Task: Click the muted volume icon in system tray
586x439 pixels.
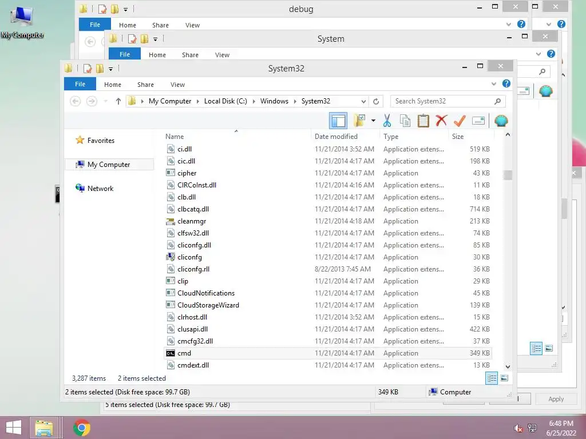Action: click(x=518, y=428)
